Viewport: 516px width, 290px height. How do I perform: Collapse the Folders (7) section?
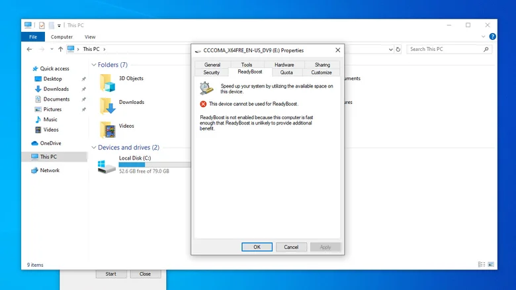pos(94,65)
